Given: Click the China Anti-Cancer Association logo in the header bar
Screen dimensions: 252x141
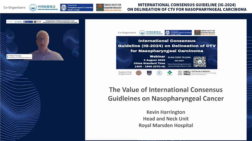Looking at the screenshot, I should point(43,8).
